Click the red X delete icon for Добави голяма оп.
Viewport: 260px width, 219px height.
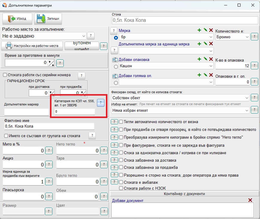[x=211, y=75]
